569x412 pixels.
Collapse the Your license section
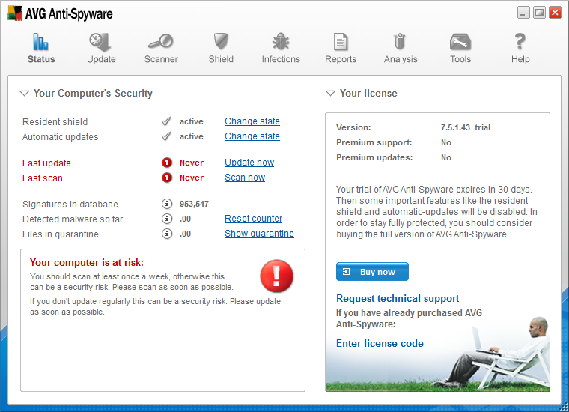coord(330,94)
